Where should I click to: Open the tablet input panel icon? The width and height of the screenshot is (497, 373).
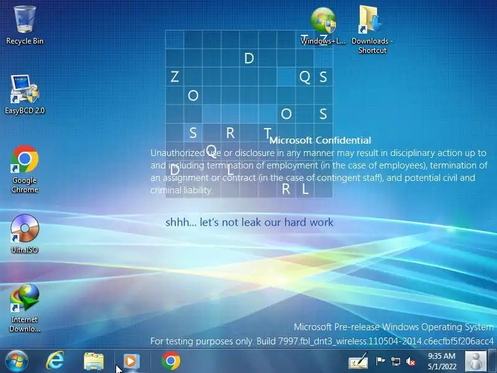[358, 361]
